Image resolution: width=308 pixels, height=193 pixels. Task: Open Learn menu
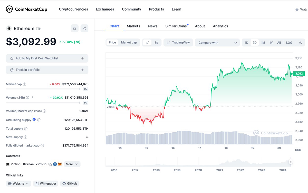coord(176,9)
